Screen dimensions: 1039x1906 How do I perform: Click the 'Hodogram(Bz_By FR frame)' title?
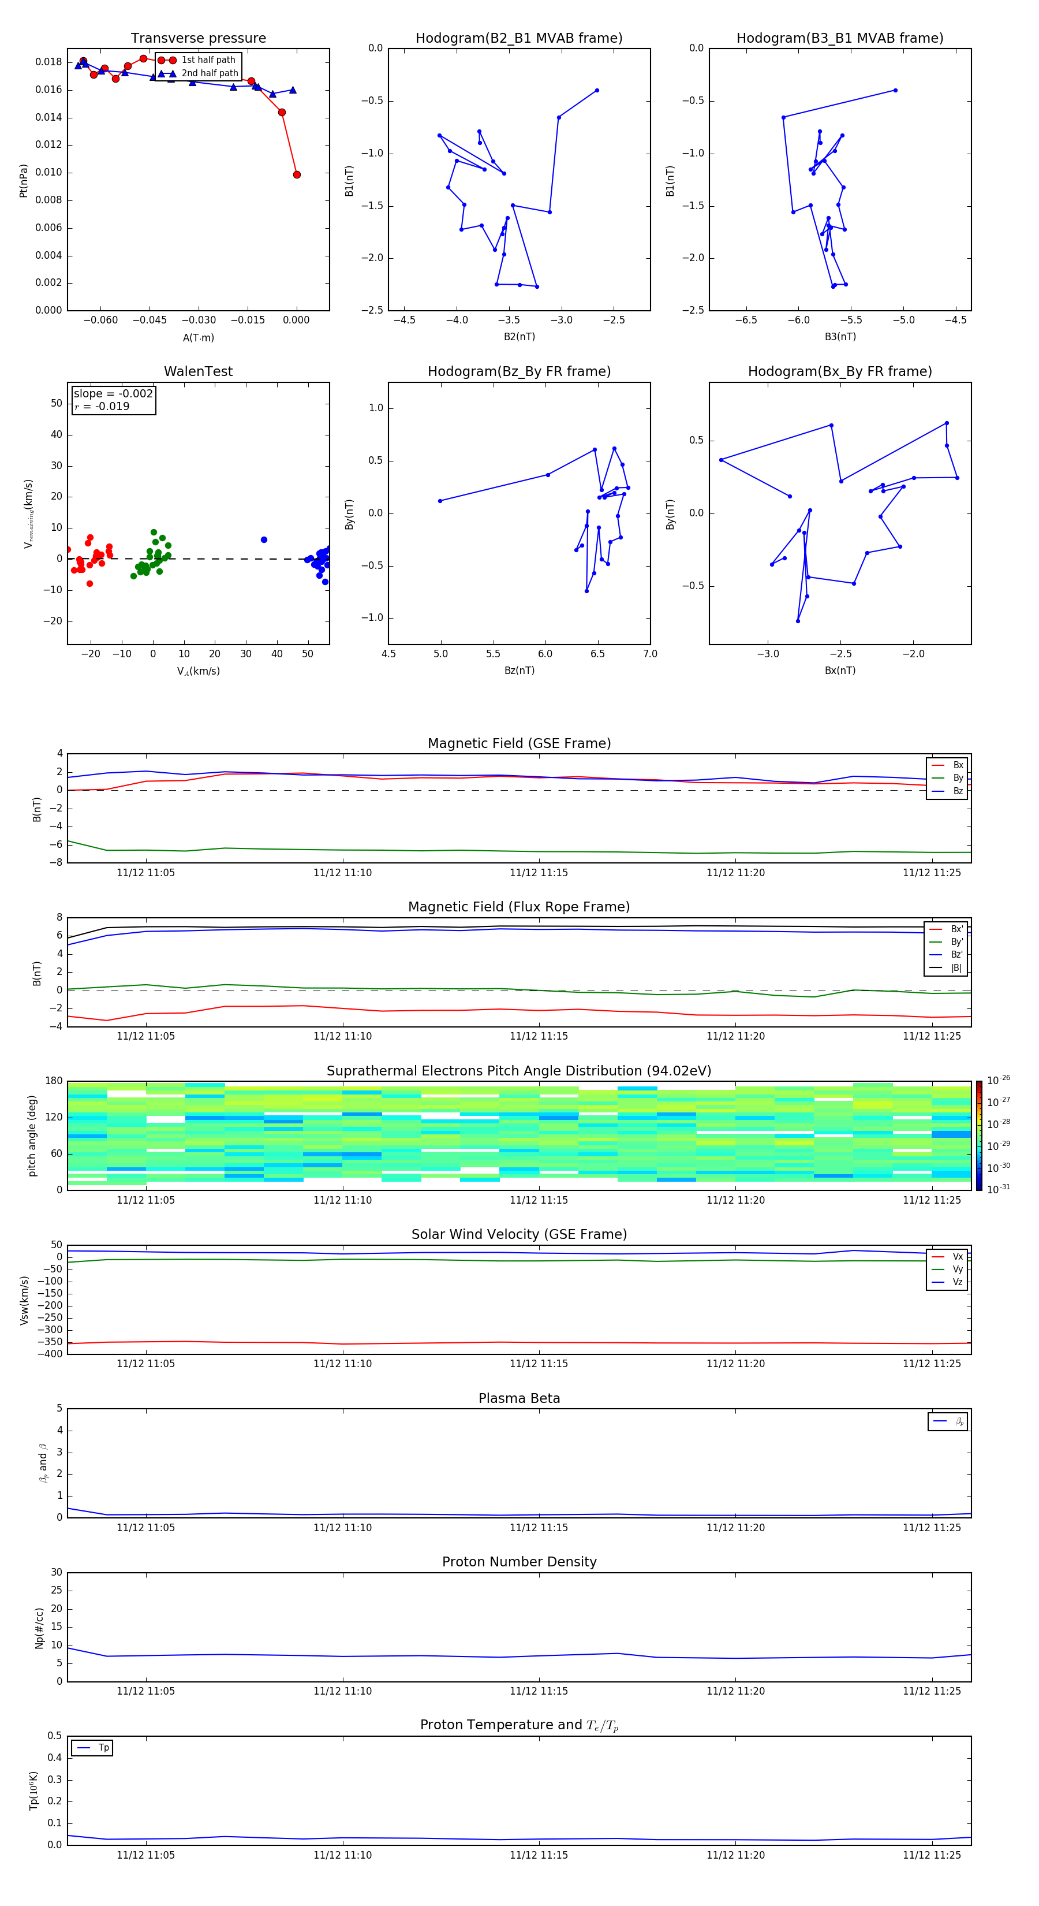point(519,371)
